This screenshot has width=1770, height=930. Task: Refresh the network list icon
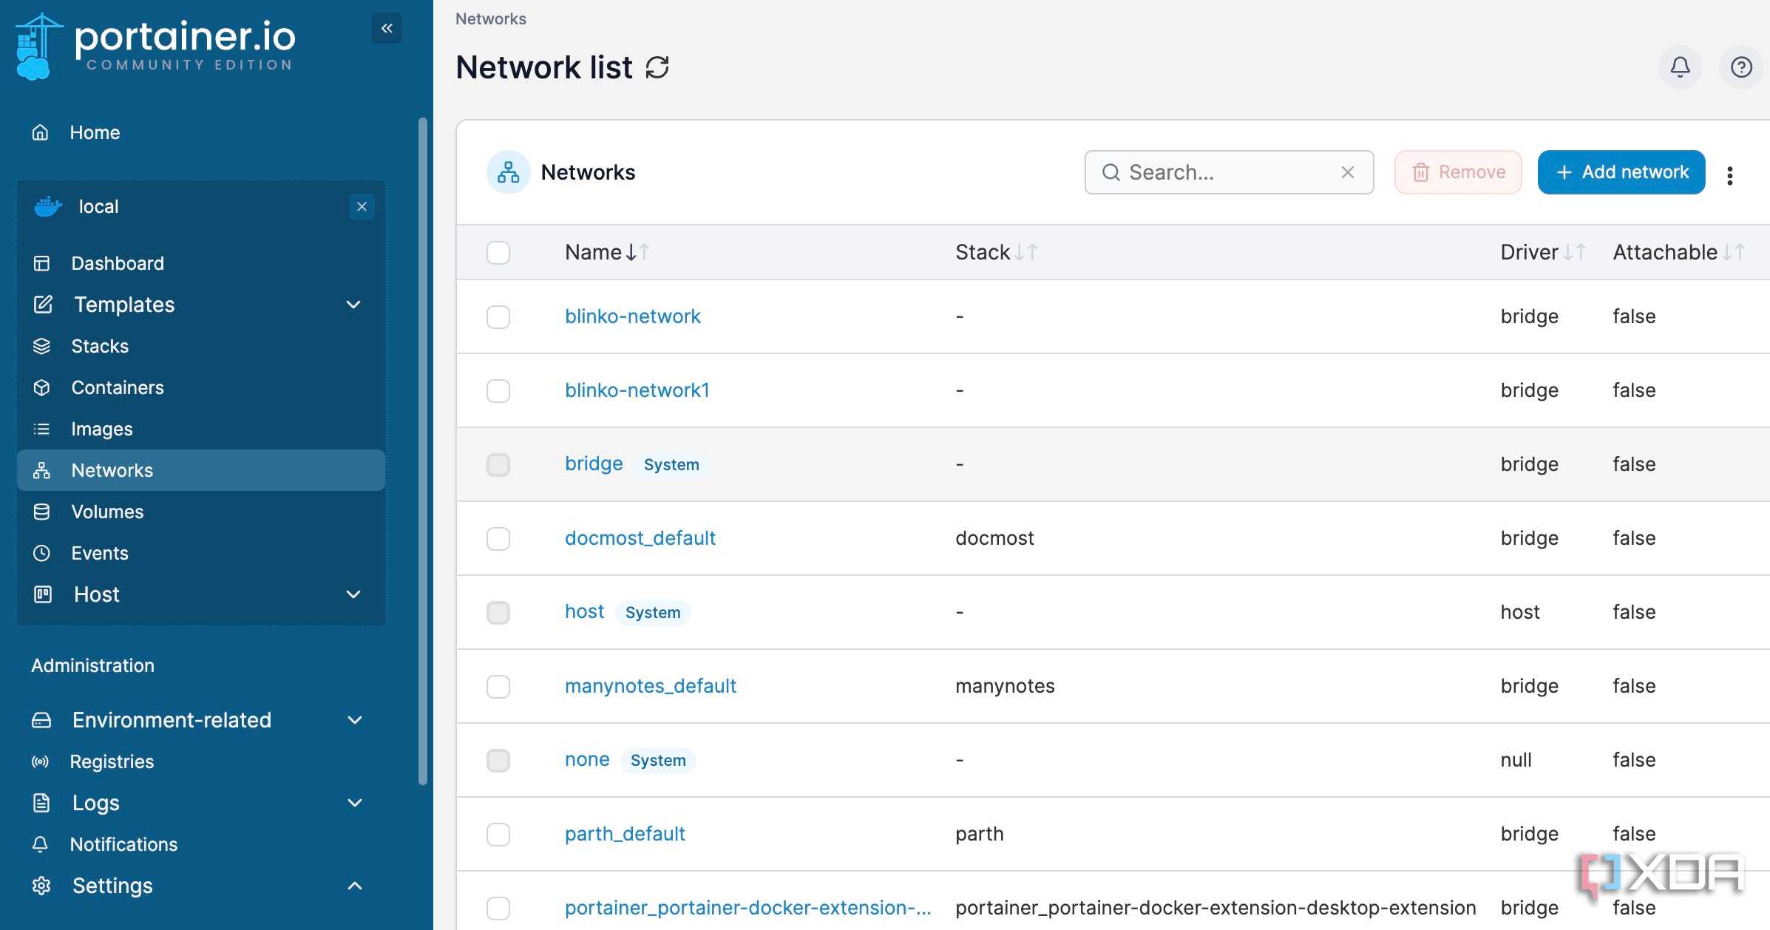[657, 67]
